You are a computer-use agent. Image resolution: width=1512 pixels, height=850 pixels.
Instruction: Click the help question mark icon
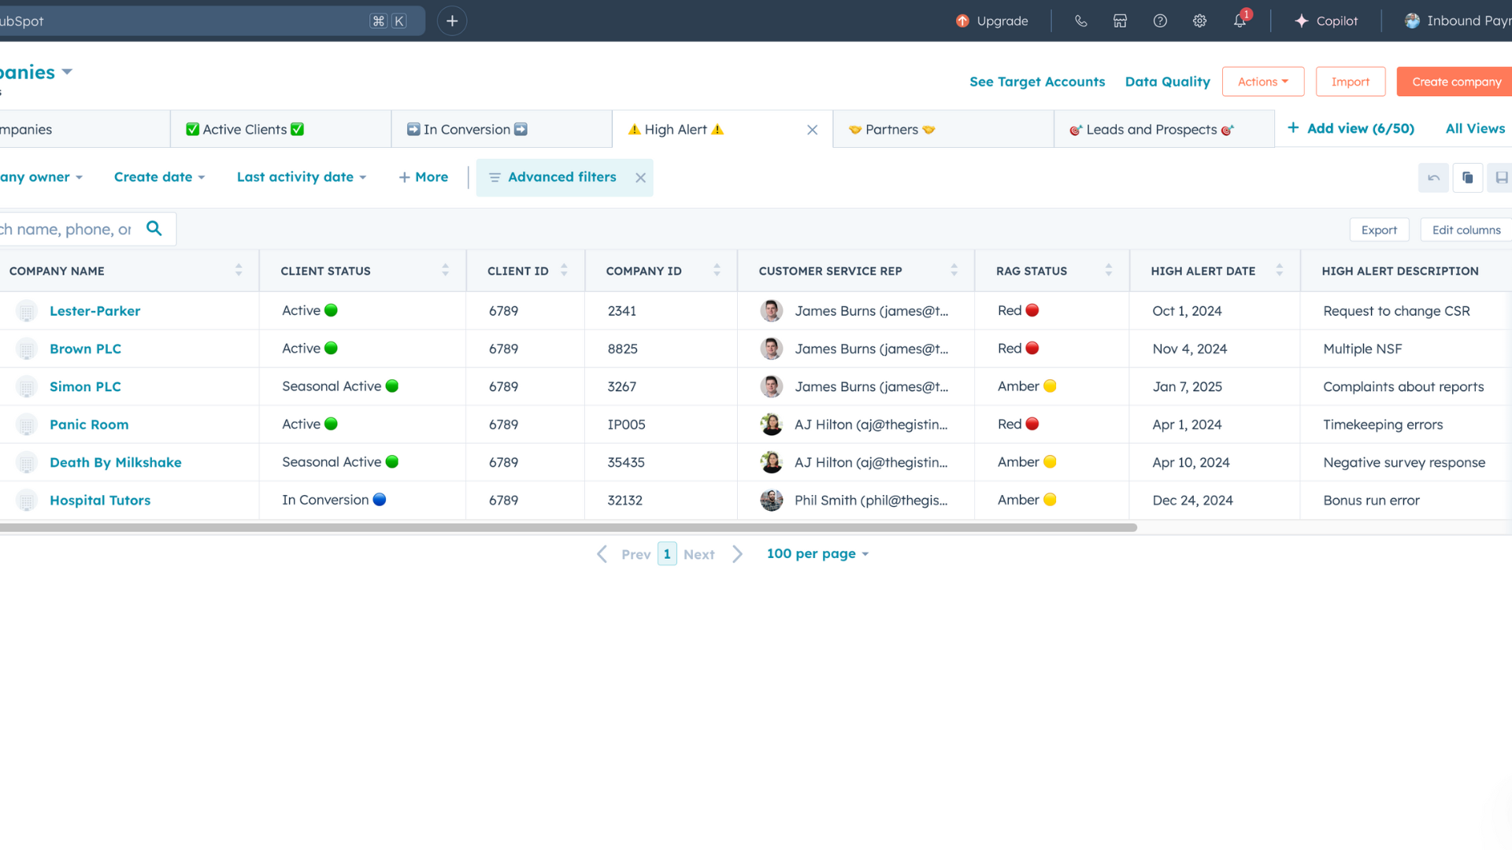click(1160, 21)
